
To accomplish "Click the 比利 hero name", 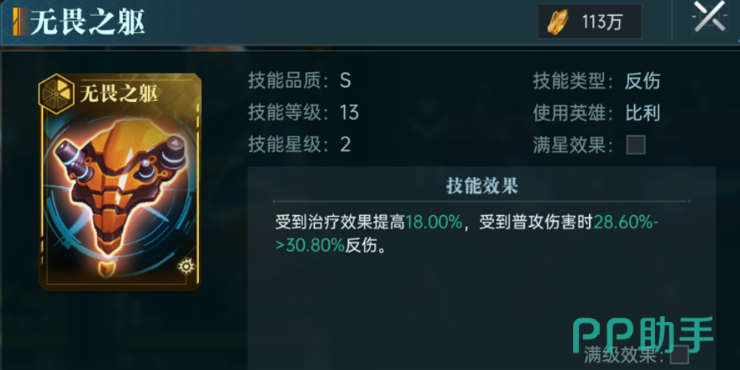I will coord(642,113).
